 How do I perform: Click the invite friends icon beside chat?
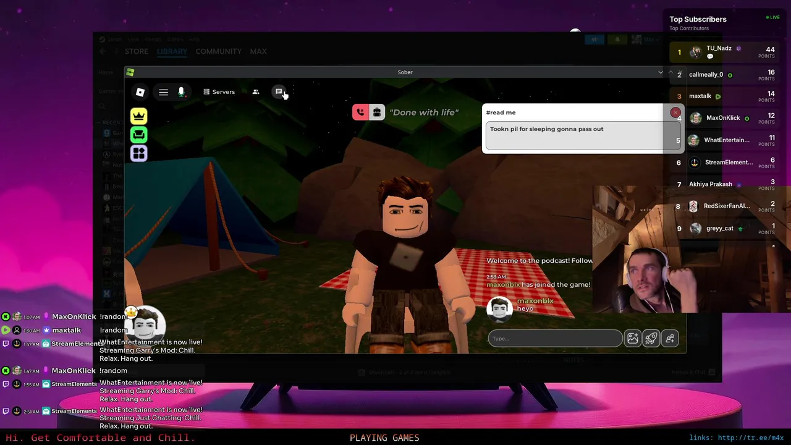(670, 338)
